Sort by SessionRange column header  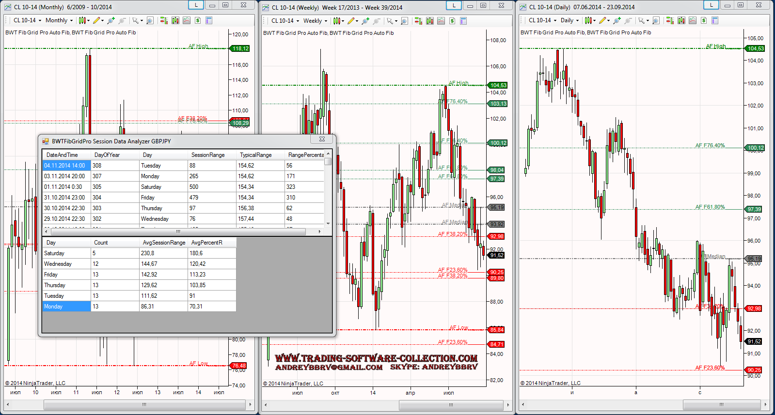coord(208,155)
